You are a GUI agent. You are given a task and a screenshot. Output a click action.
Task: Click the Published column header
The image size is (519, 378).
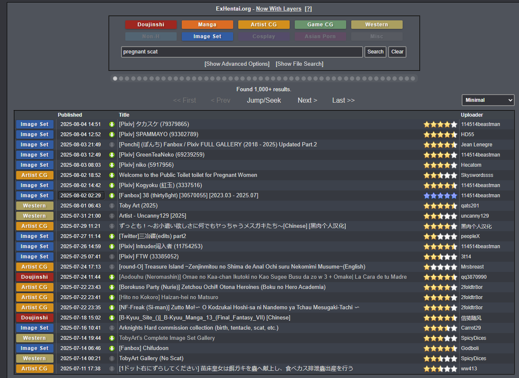point(70,115)
